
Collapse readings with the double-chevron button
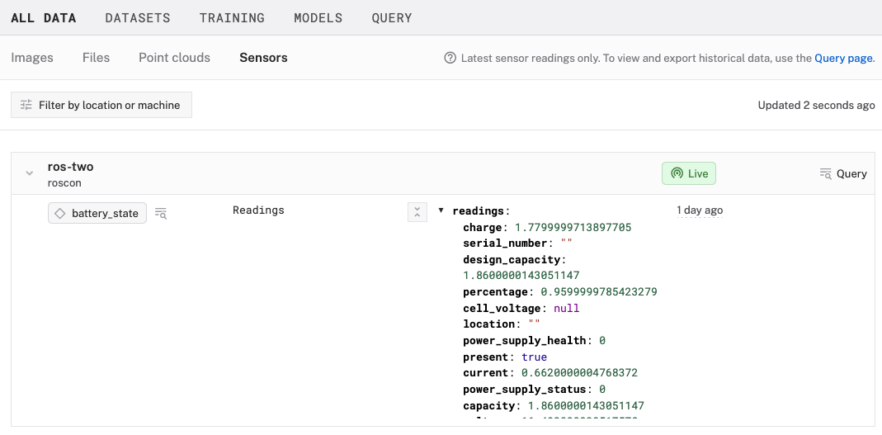(x=417, y=212)
